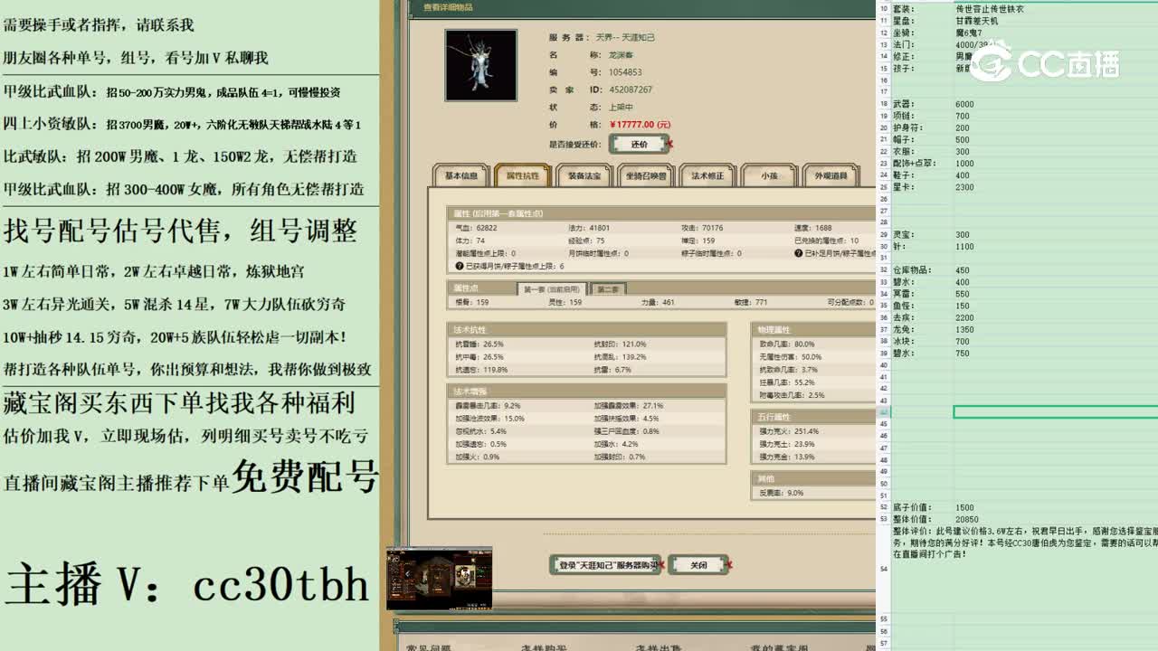This screenshot has height=651, width=1158.
Task: Click the 整体评价 comment cell in spreadsheet
Action: (1024, 542)
